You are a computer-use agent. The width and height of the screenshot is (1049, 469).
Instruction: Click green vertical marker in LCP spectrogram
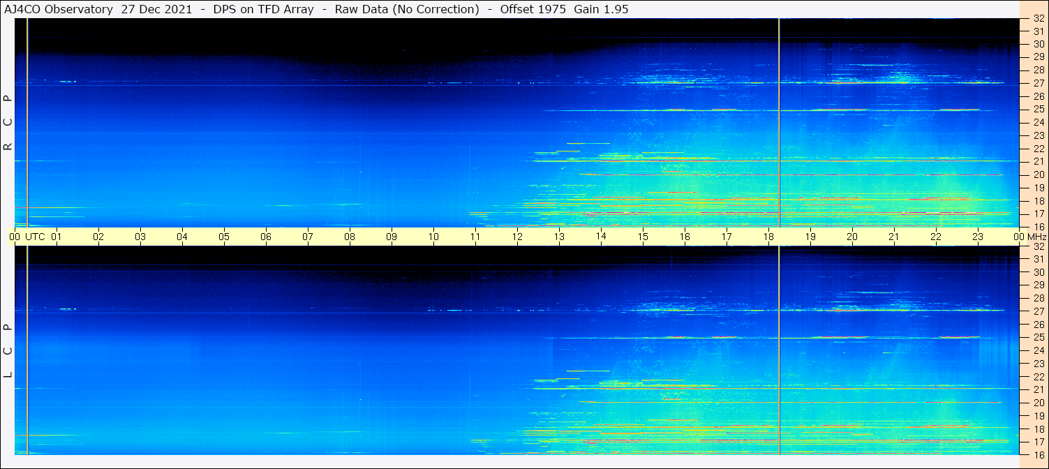(779, 349)
